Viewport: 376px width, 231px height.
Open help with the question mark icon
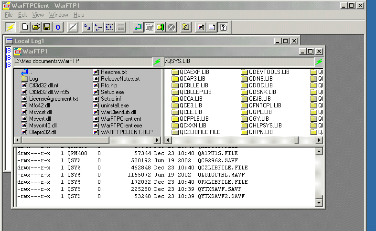click(223, 27)
